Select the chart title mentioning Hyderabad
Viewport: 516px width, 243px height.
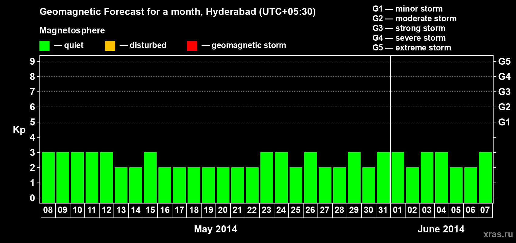point(178,12)
